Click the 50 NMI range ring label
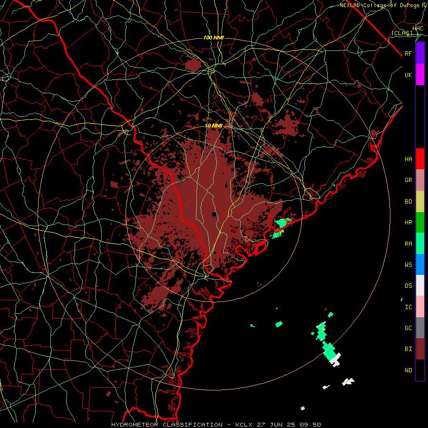This screenshot has width=428, height=428. (x=214, y=126)
